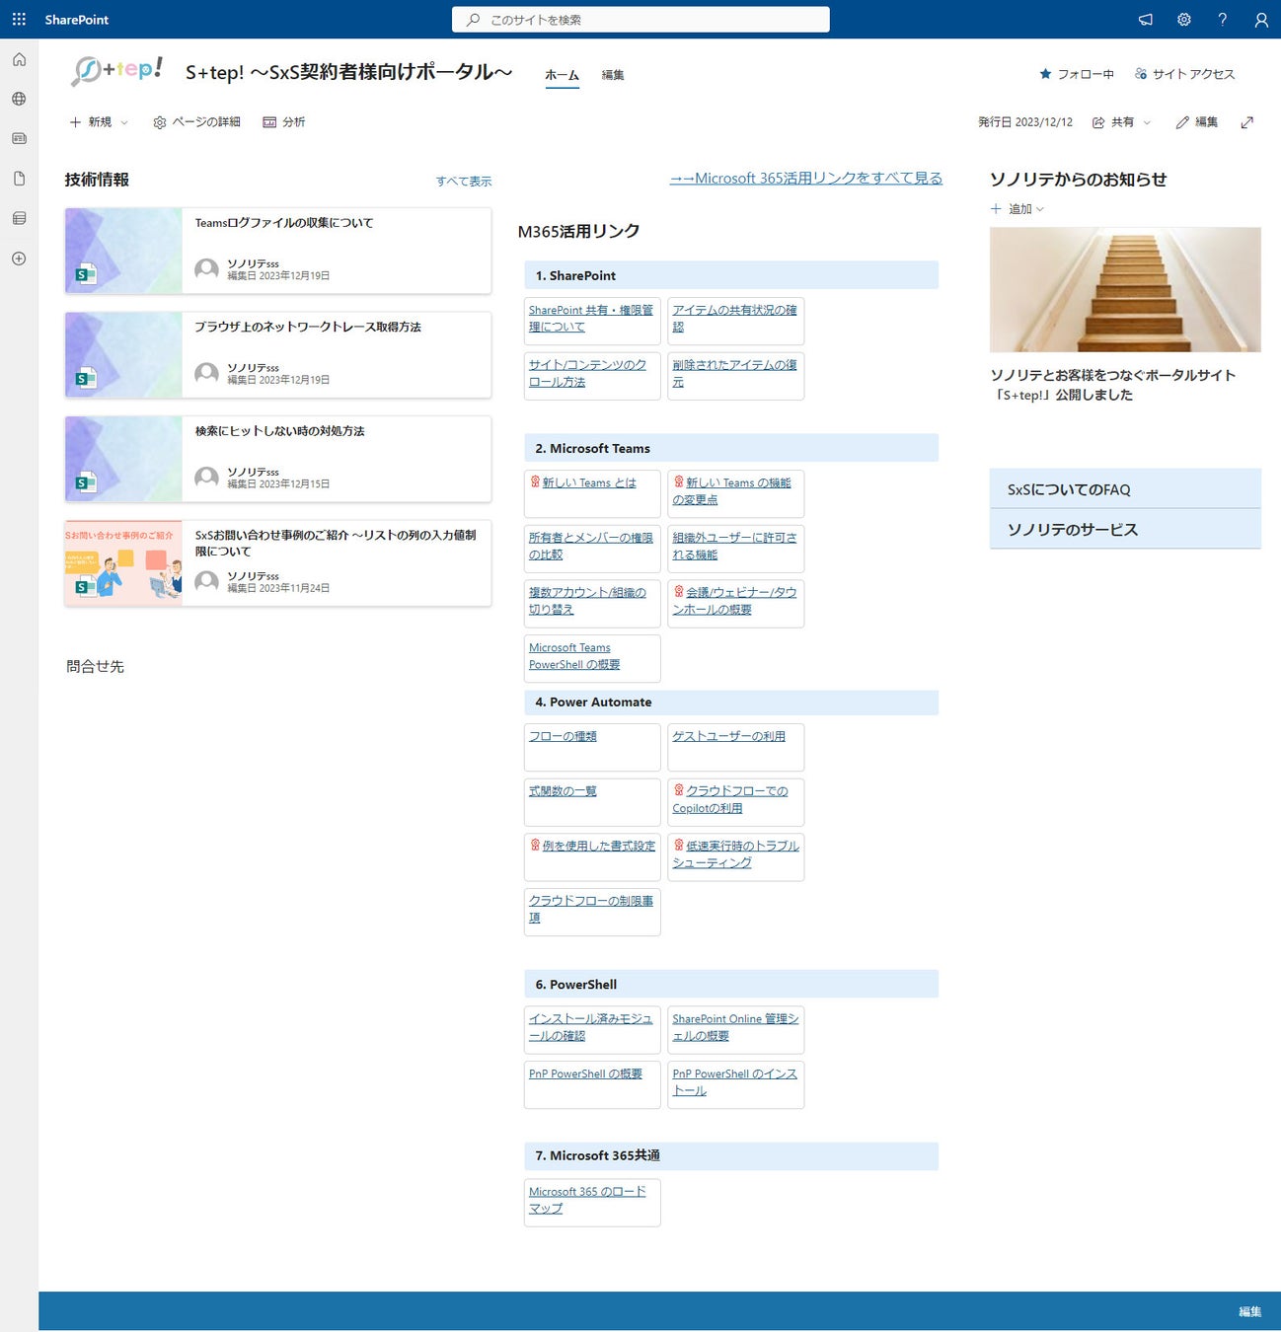Open PnP PowerShell の概要 link

[585, 1073]
